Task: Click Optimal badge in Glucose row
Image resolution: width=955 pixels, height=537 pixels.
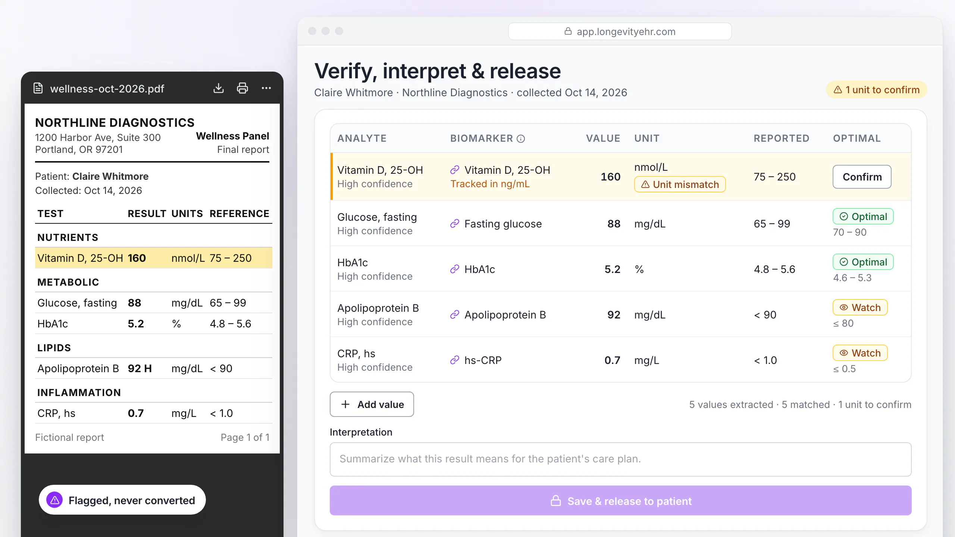Action: [863, 216]
